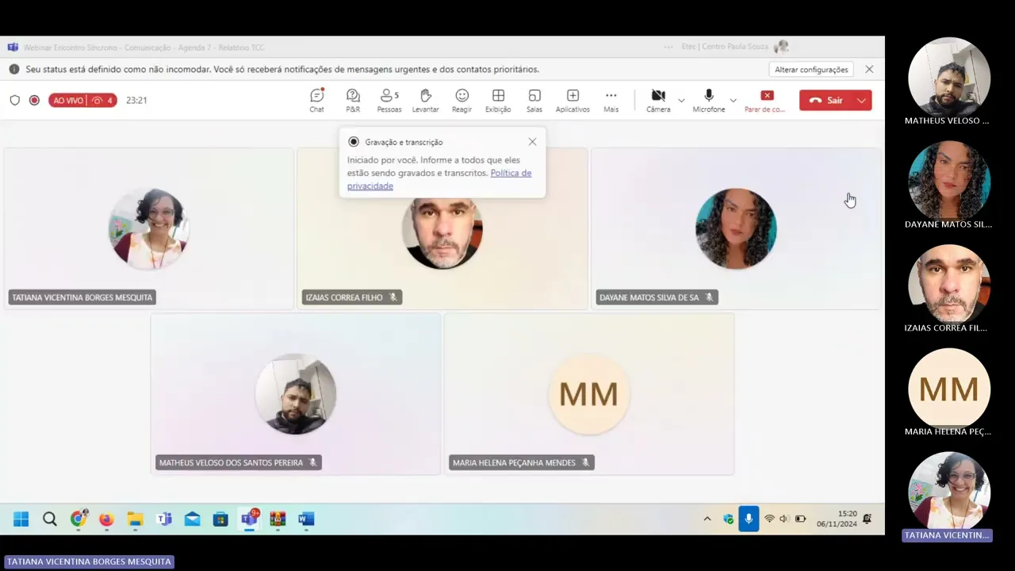This screenshot has width=1015, height=571.
Task: Open WinRAR from the taskbar
Action: coord(278,519)
